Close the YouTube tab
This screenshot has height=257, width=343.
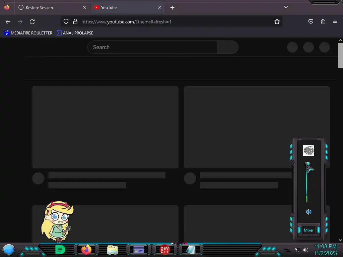coord(160,7)
